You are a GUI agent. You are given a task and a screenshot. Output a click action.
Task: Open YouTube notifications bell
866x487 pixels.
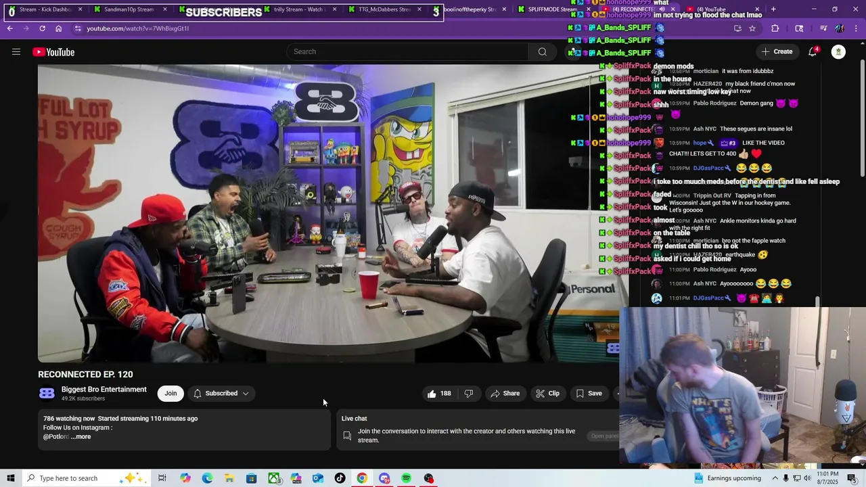(813, 52)
